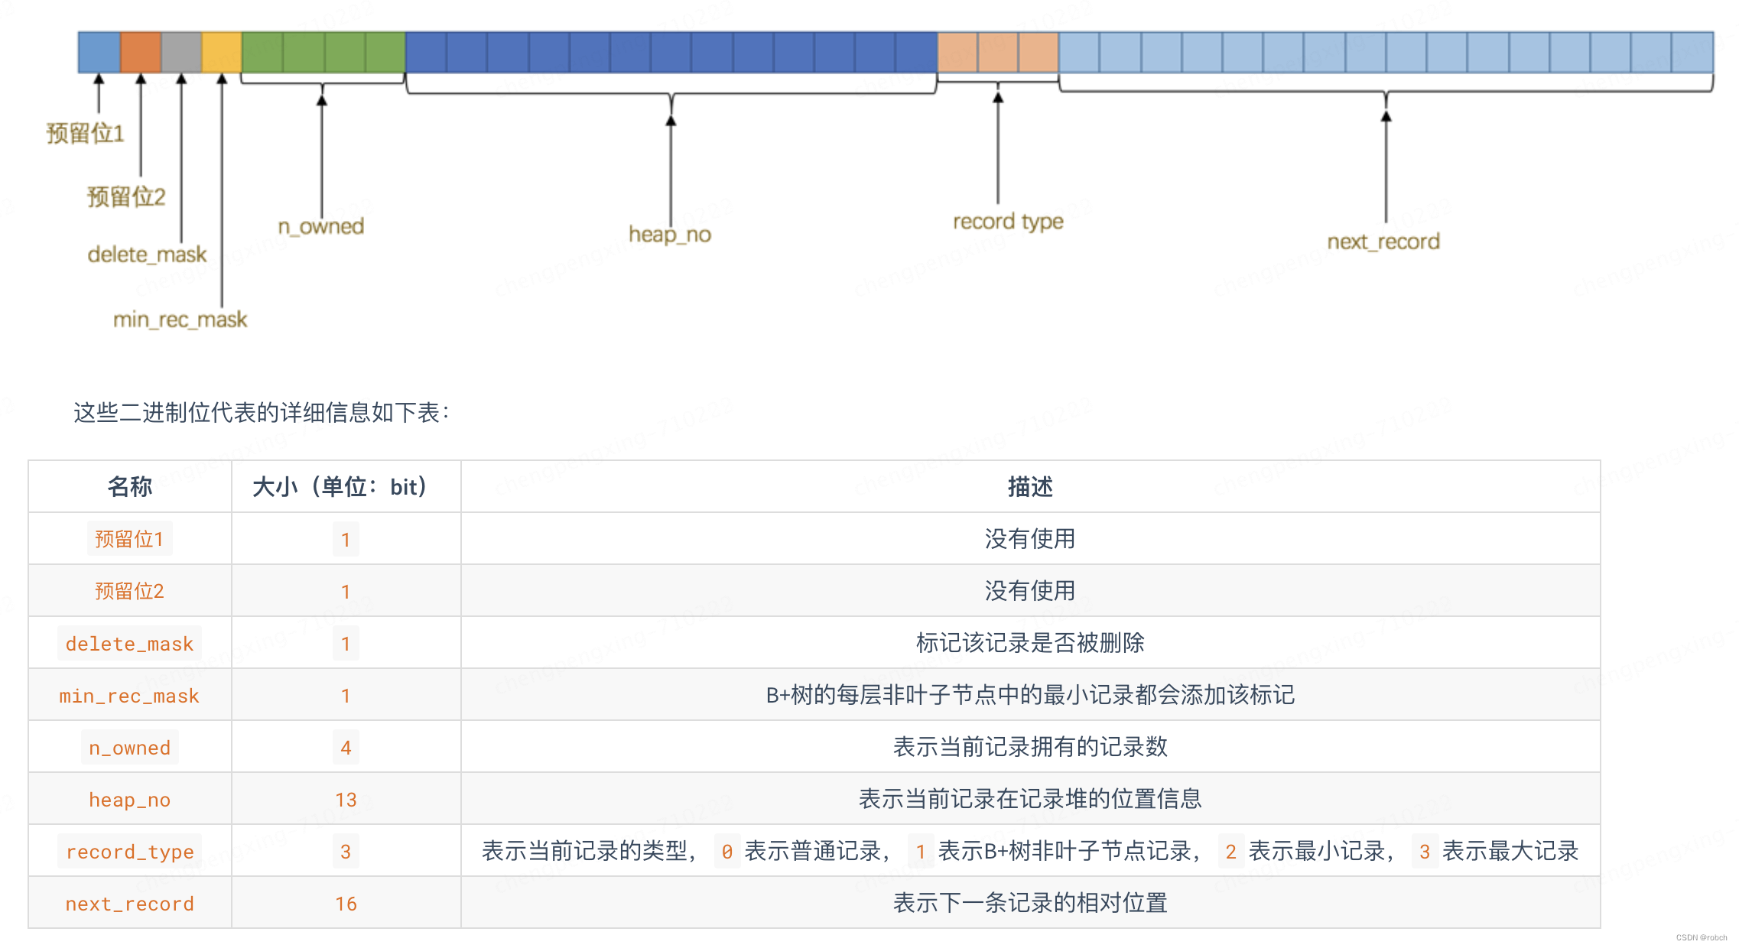Click the 'record type' diagram label
Image resolution: width=1739 pixels, height=948 pixels.
(x=1008, y=221)
